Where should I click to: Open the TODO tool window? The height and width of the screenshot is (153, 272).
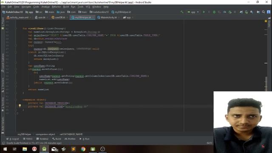(28, 139)
